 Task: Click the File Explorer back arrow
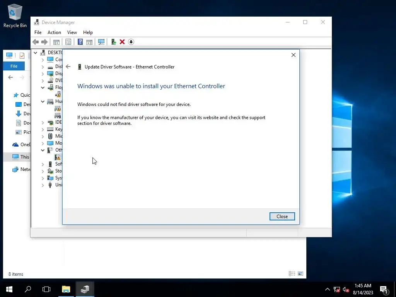[x=10, y=77]
